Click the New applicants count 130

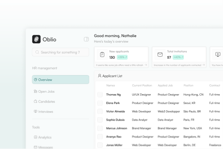click(x=112, y=57)
